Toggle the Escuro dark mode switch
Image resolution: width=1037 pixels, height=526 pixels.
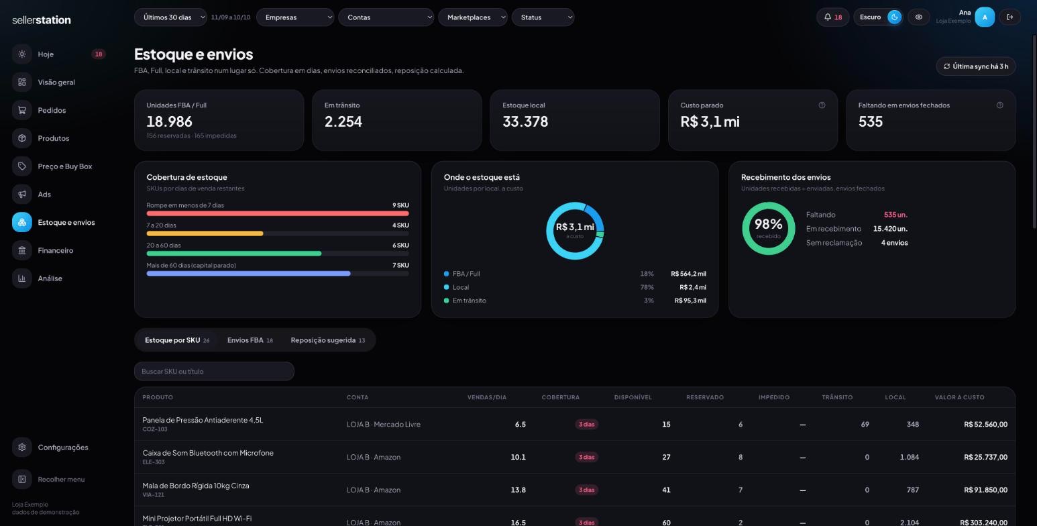click(x=894, y=17)
